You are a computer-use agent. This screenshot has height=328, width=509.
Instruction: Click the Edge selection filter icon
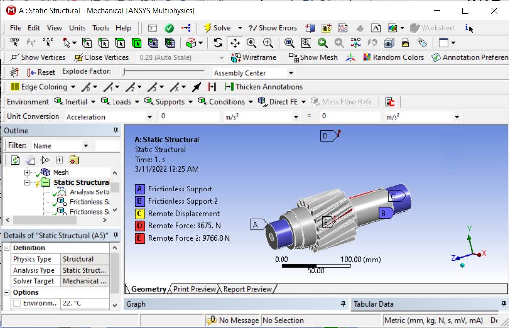103,43
